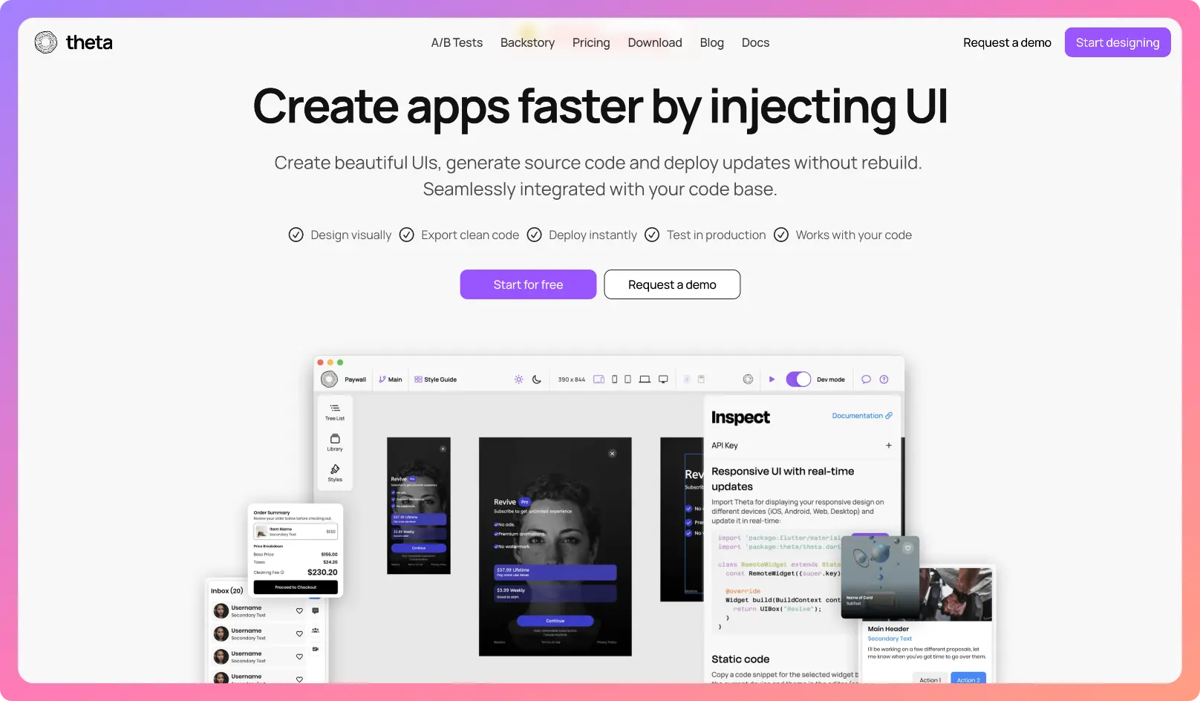Screen dimensions: 1200x701
Task: Select the desktop monitor preview icon
Action: tap(663, 379)
